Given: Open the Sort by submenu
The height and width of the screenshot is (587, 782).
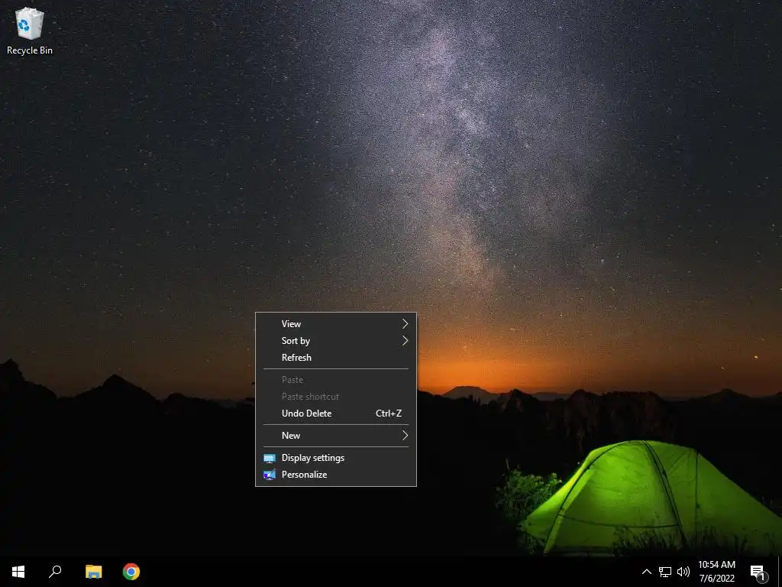Looking at the screenshot, I should click(x=336, y=341).
